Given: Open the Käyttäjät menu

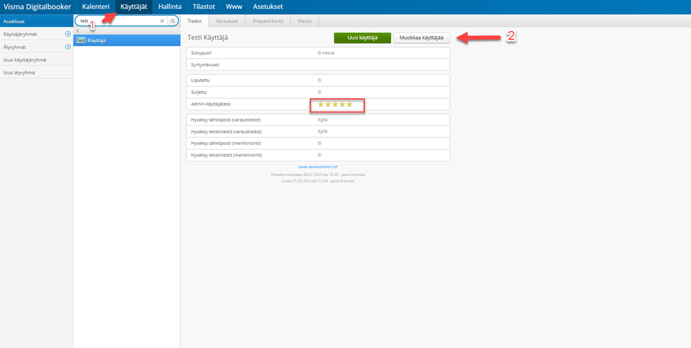Looking at the screenshot, I should pos(134,7).
